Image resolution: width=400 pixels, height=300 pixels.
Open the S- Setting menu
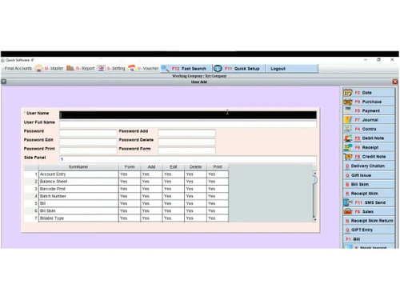116,69
